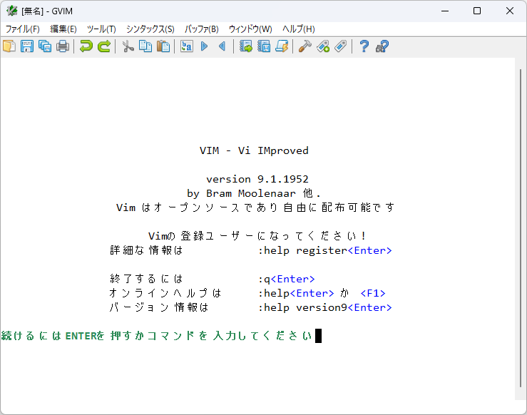Minimize the GVIM window

tap(445, 11)
